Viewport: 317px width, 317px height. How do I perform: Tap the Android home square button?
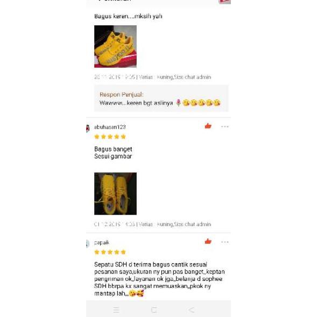pyautogui.click(x=154, y=309)
